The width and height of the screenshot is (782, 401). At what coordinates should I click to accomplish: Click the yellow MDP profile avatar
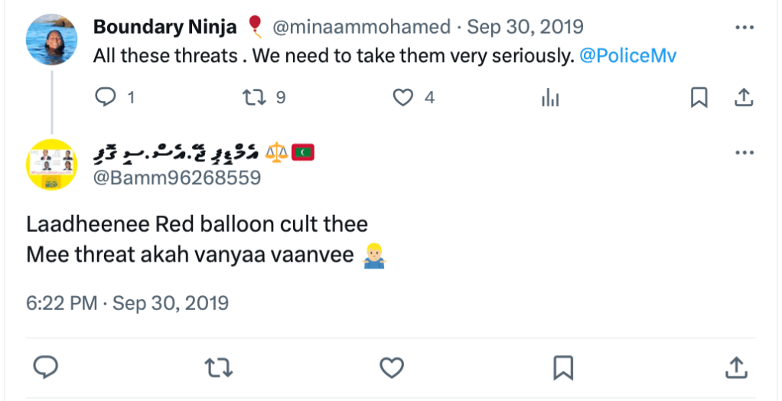click(x=51, y=165)
